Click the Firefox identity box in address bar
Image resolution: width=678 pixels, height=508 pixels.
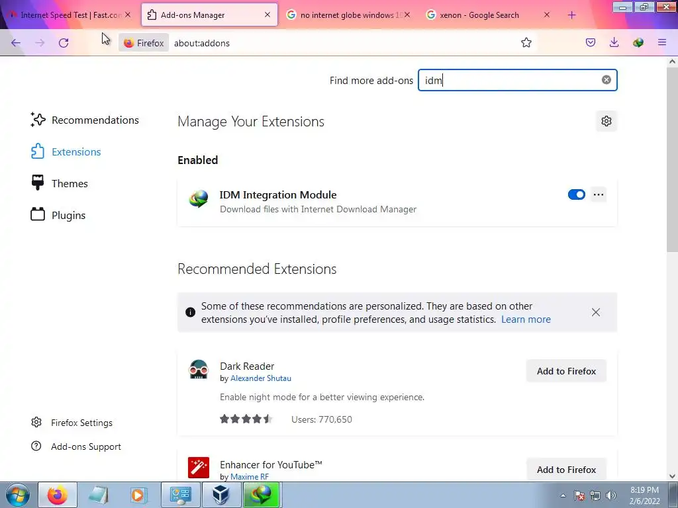144,43
